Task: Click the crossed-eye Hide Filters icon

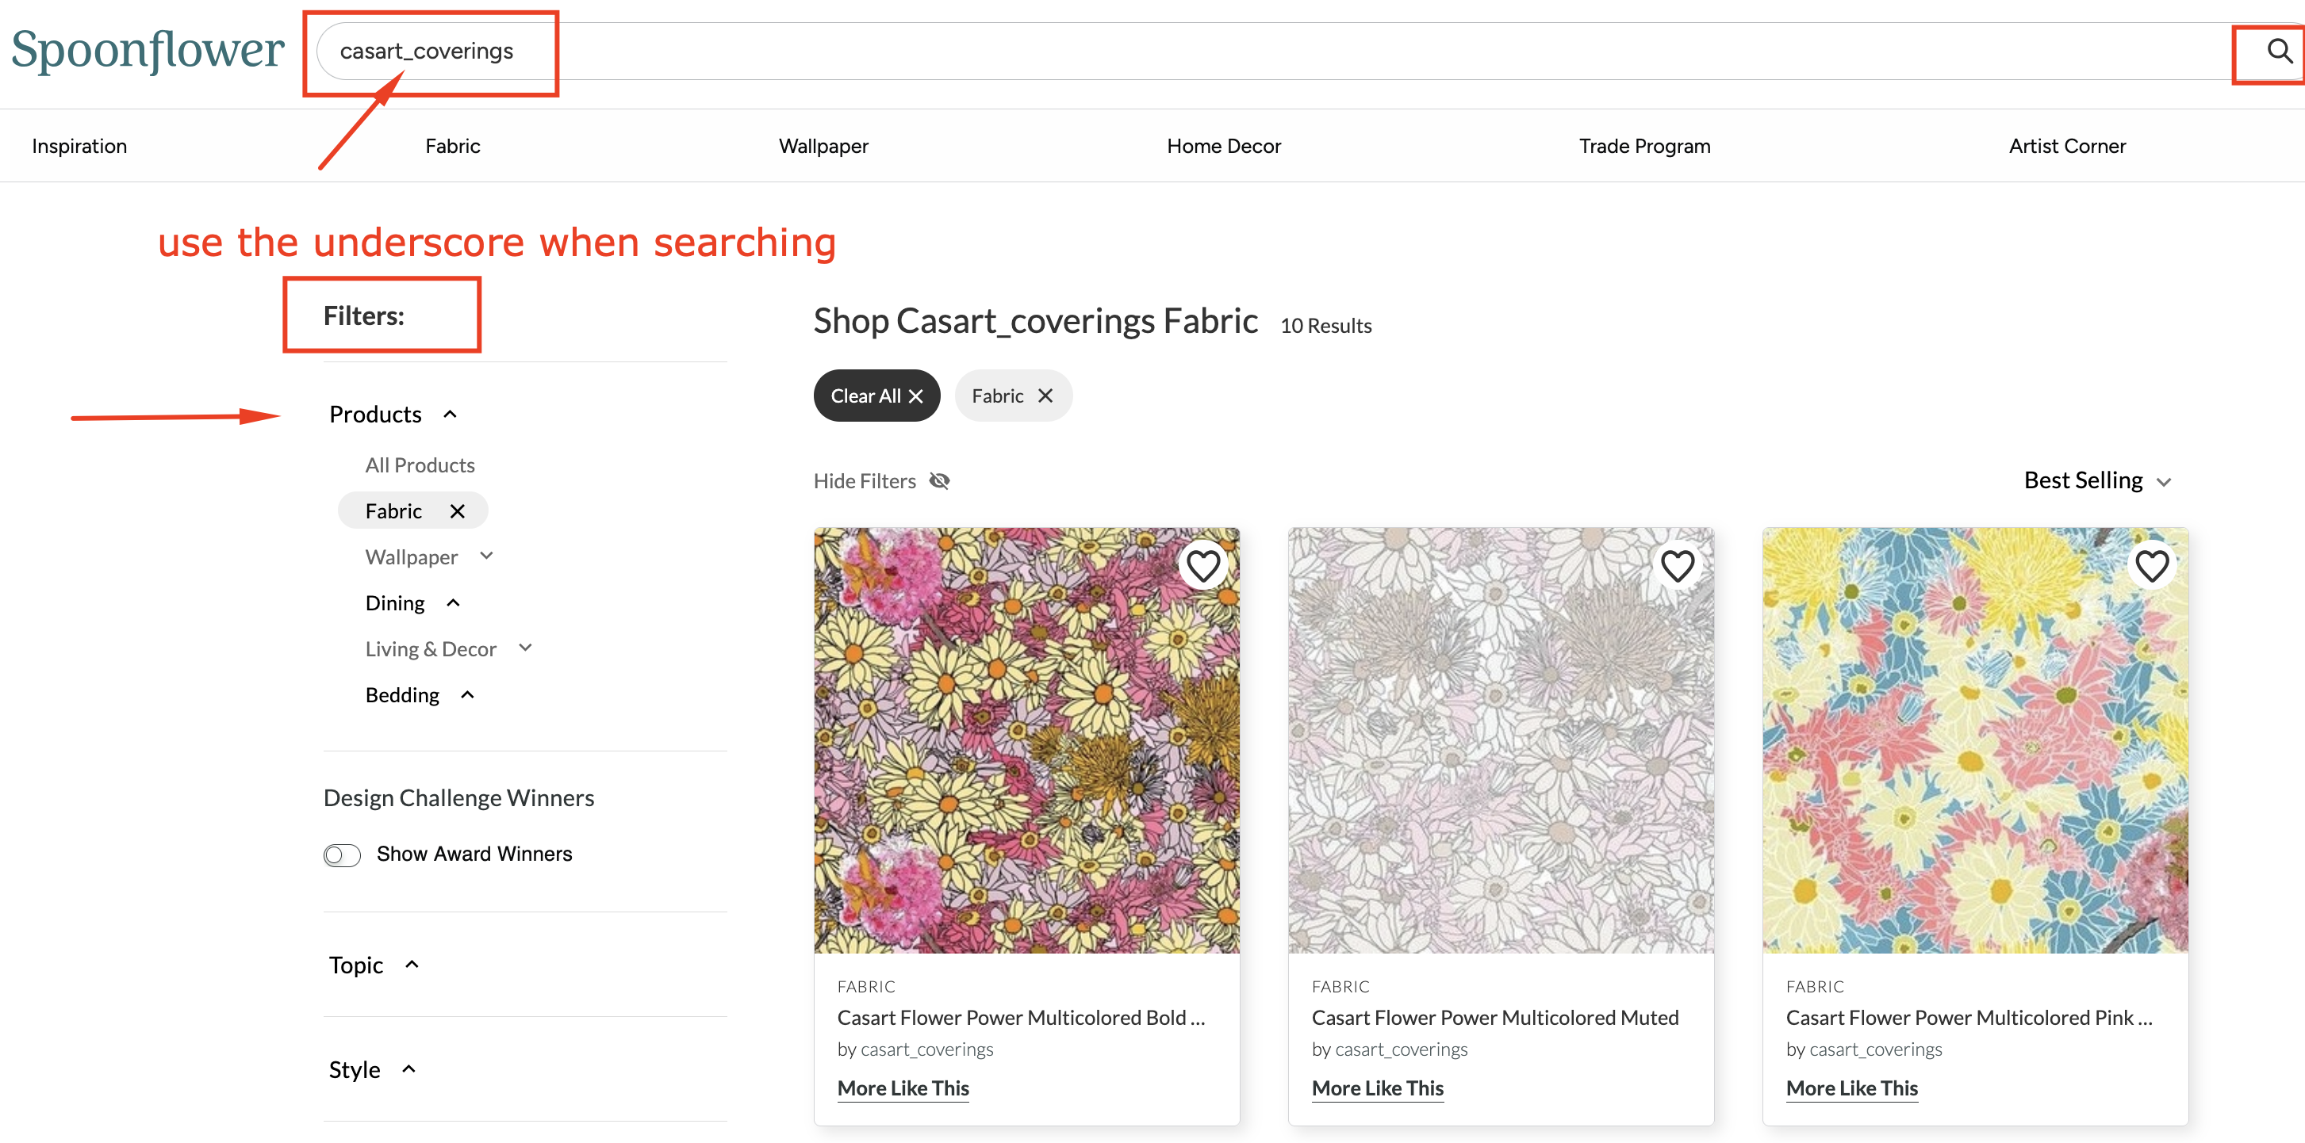Action: [938, 481]
